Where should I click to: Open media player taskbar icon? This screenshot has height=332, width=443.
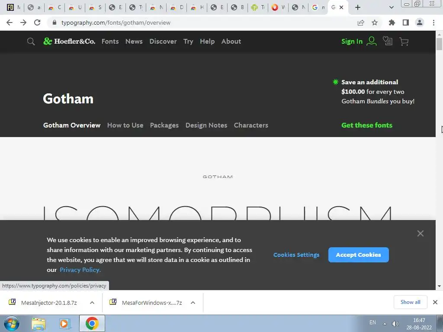(x=65, y=324)
